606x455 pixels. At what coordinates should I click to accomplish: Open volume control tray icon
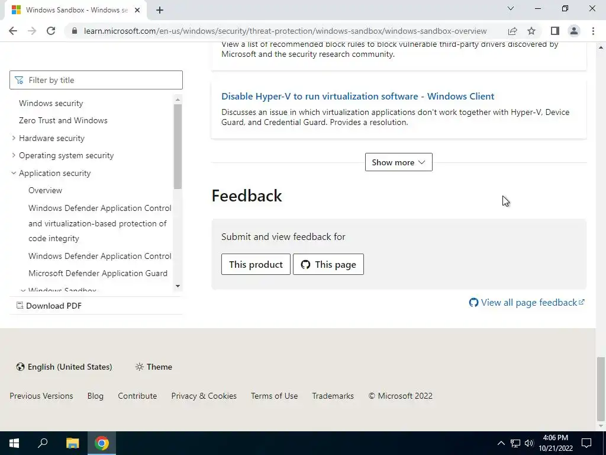(x=529, y=443)
